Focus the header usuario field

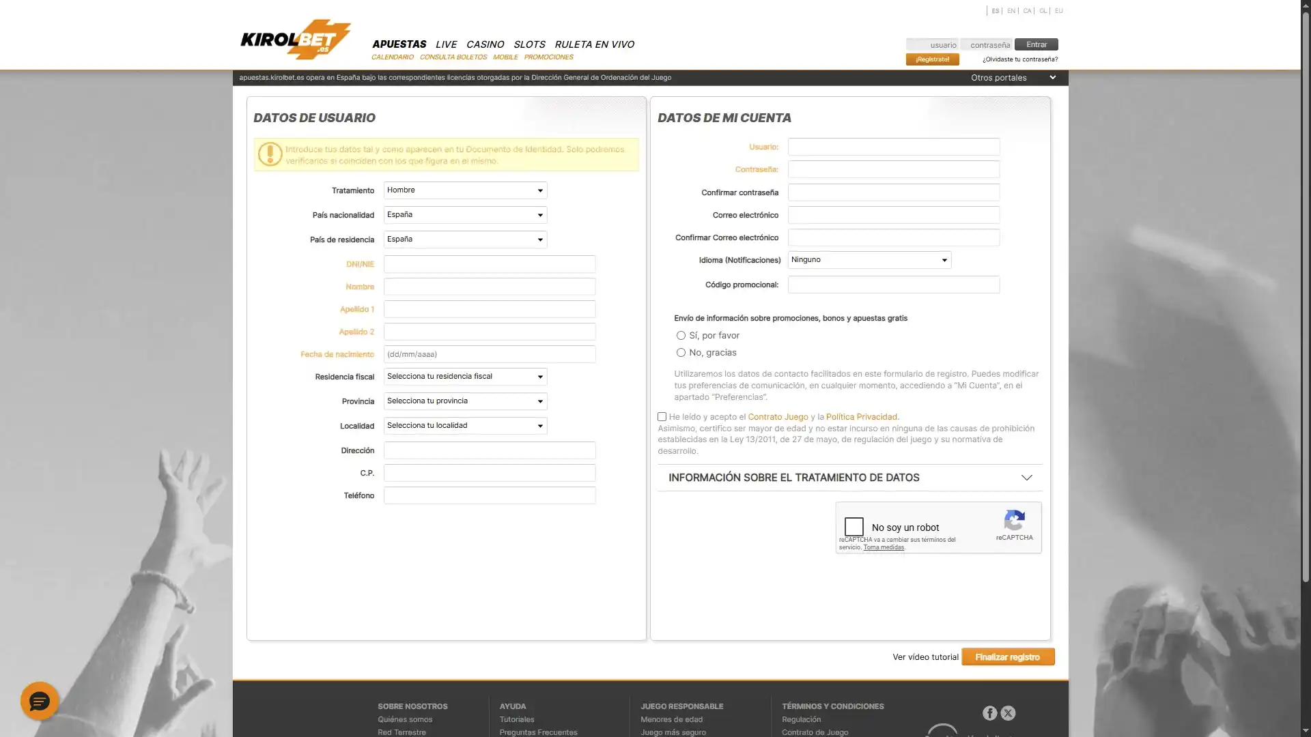point(932,44)
